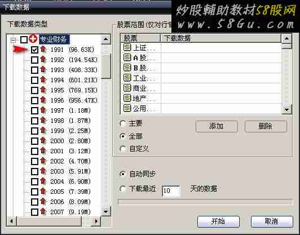Image resolution: width=300 pixels, height=235 pixels.
Task: Select the 主要 radio button
Action: coord(123,123)
